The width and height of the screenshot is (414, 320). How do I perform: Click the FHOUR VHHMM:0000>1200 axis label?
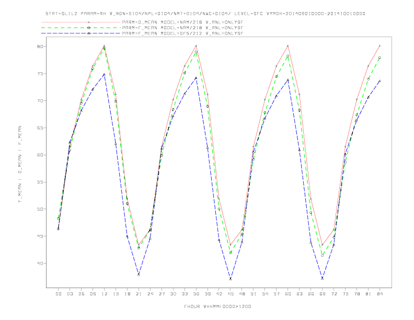click(217, 306)
